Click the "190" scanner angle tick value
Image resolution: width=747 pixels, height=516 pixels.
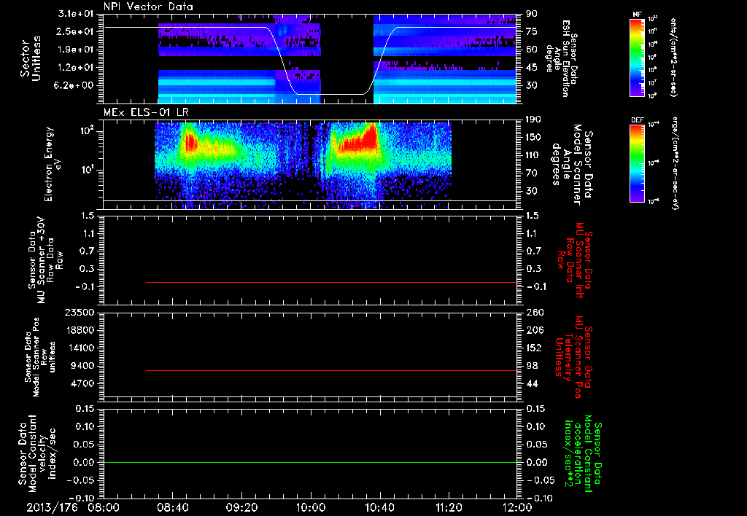(533, 120)
